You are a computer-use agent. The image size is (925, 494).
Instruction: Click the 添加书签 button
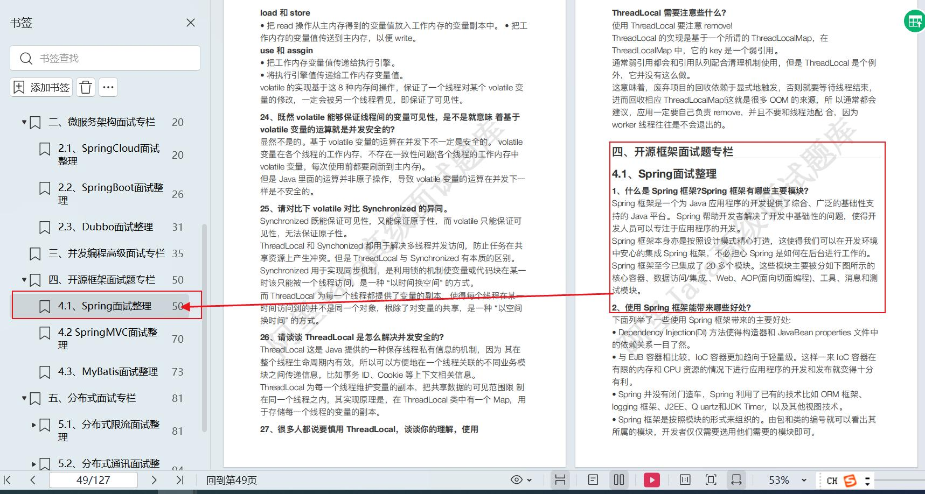click(41, 87)
